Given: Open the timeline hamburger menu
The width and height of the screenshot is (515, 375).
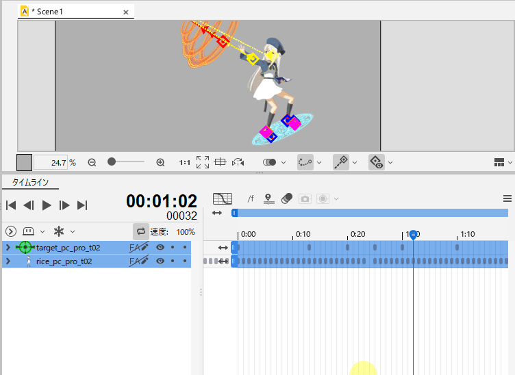Looking at the screenshot, I should (x=507, y=198).
